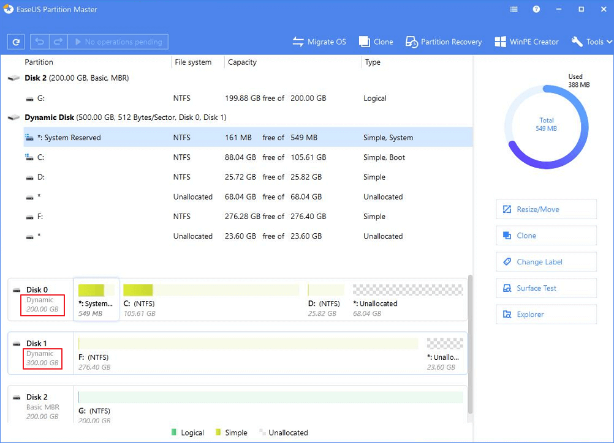Viewport: 614px width, 443px height.
Task: Click the Change Label tag icon
Action: click(507, 261)
